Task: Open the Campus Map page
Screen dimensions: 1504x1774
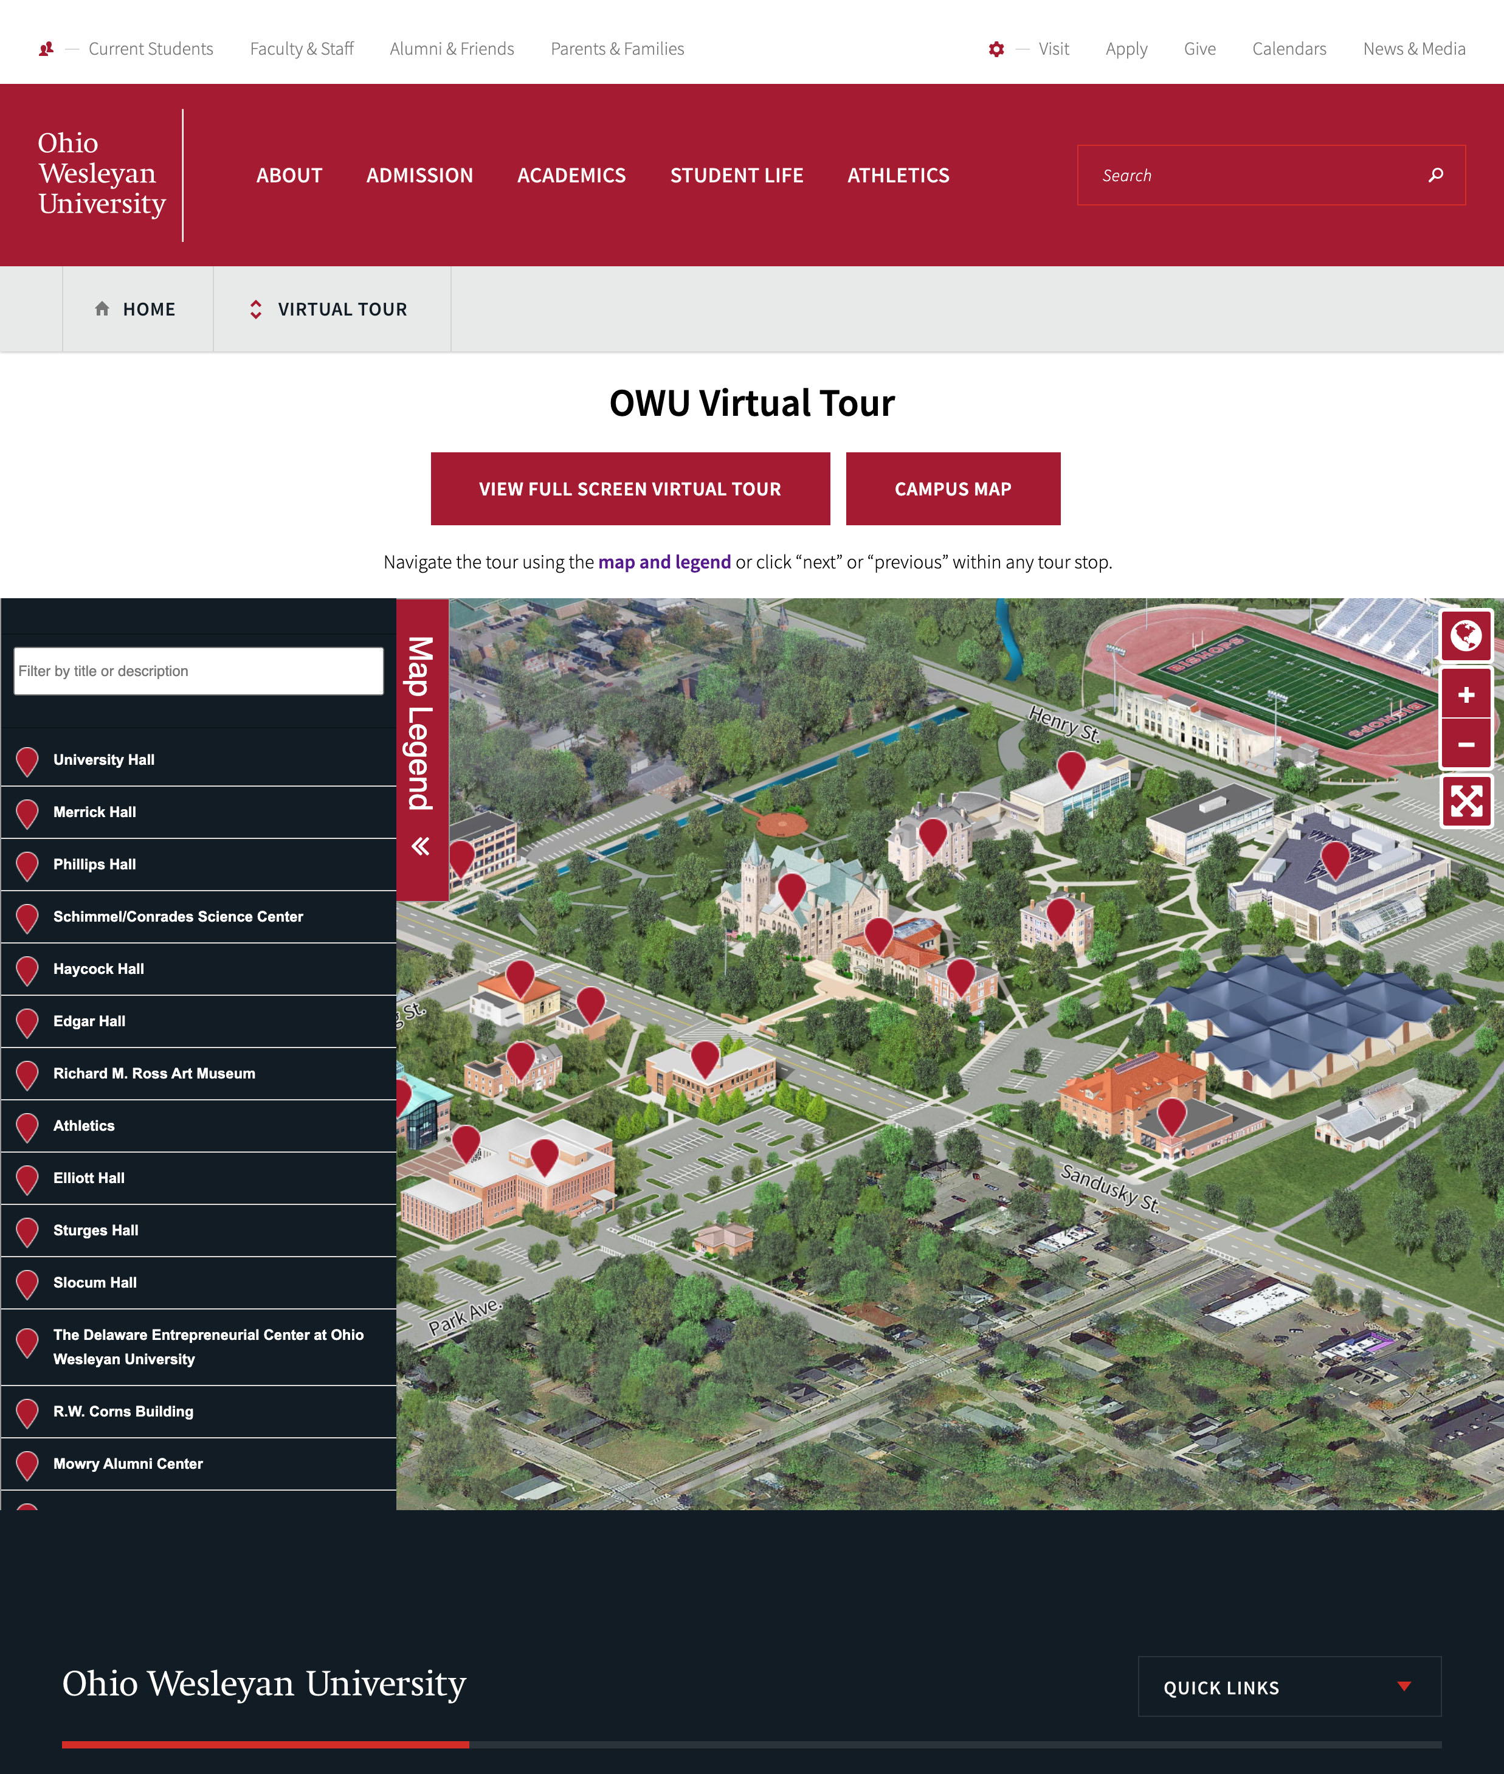Action: 953,488
